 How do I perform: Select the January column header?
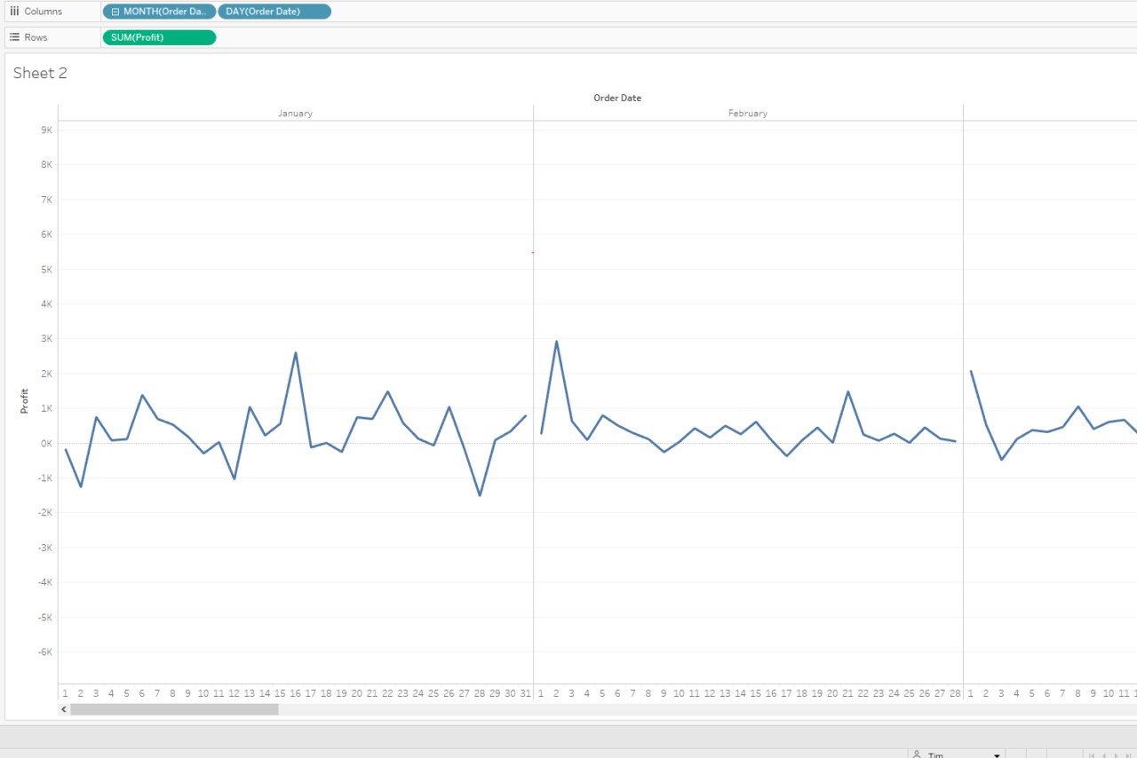click(295, 113)
